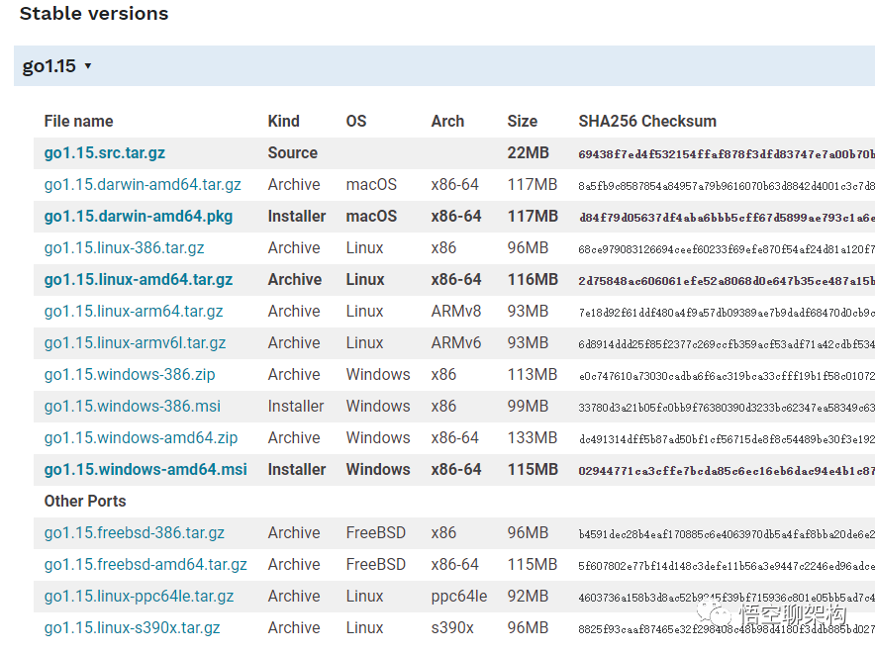Viewport: 875px width, 653px height.
Task: Download go1.15.freebsd-amd64.tar.gz
Action: pos(146,565)
